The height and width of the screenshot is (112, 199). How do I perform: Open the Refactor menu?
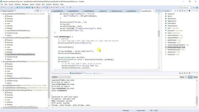(x=18, y=4)
